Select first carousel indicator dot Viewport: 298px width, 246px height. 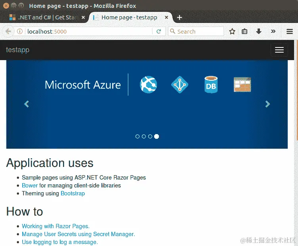pyautogui.click(x=138, y=136)
